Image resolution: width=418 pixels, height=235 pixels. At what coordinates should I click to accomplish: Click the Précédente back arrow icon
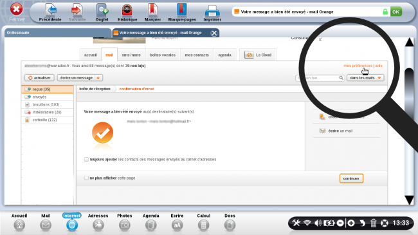click(x=51, y=10)
